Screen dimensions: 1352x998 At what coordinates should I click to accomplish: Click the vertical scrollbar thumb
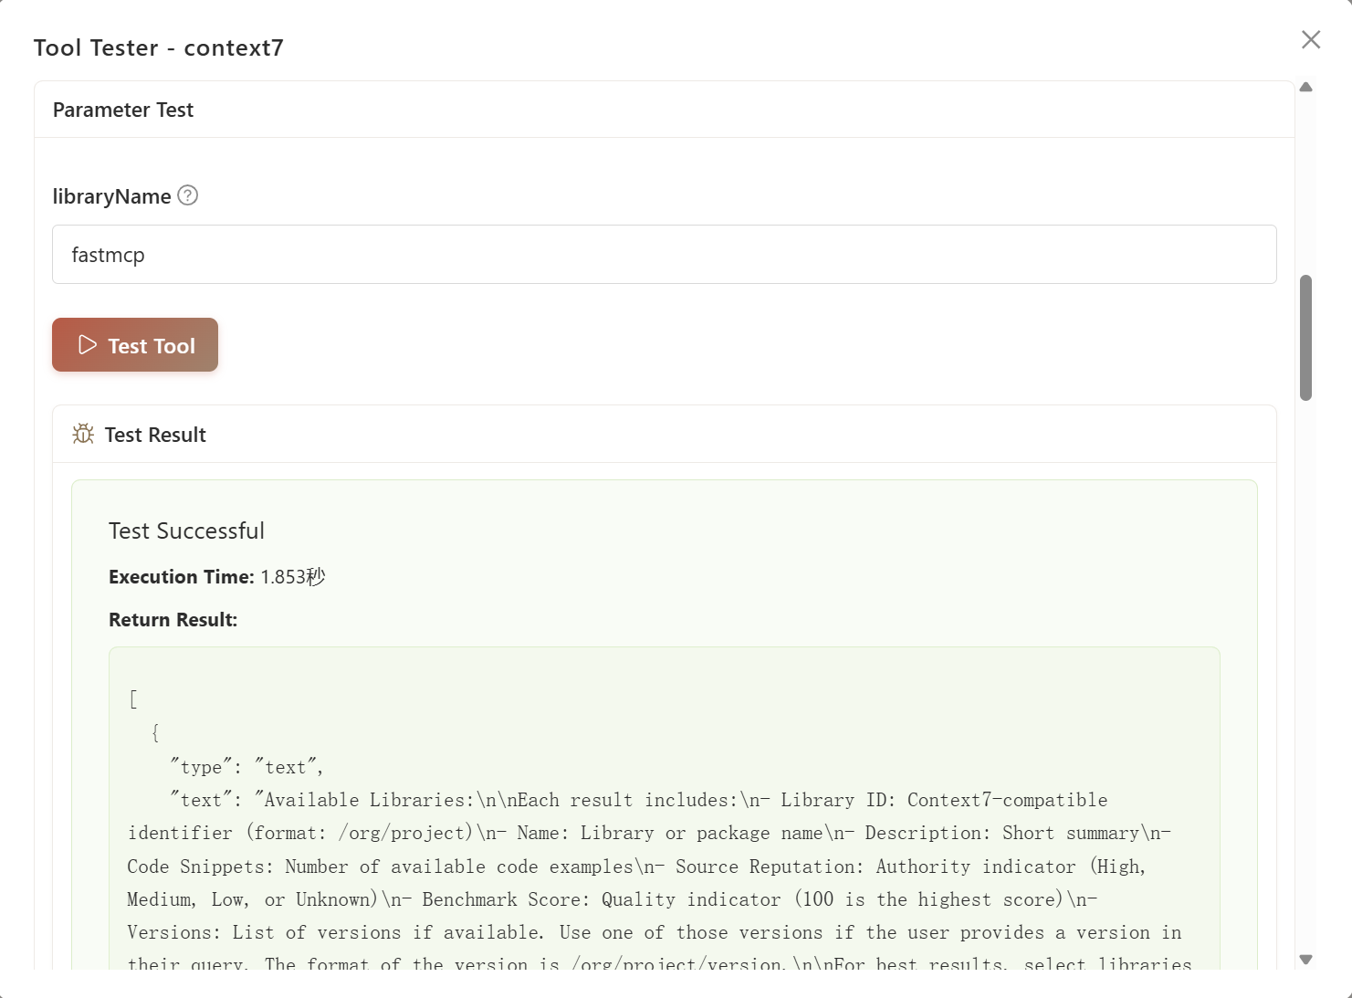click(x=1305, y=337)
